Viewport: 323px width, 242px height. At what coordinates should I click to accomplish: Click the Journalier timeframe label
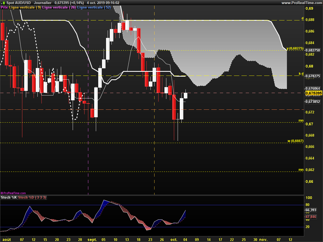(43, 3)
